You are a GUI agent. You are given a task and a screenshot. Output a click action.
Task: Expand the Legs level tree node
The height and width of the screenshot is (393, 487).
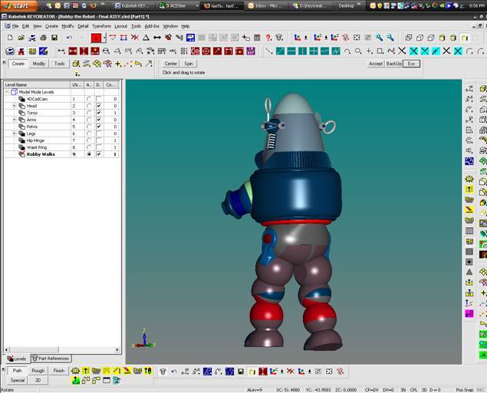pos(15,134)
